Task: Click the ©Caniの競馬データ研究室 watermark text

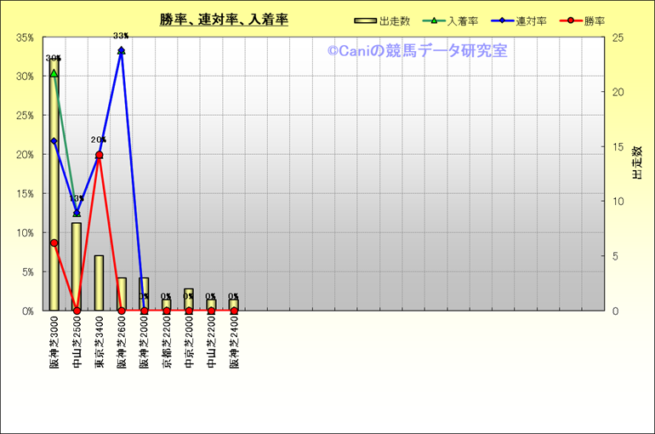Action: tap(417, 51)
